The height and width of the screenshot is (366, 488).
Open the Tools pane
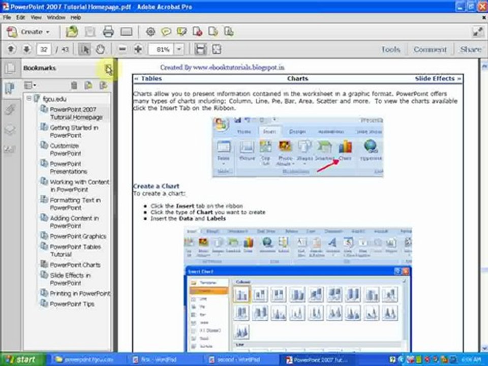pos(391,49)
